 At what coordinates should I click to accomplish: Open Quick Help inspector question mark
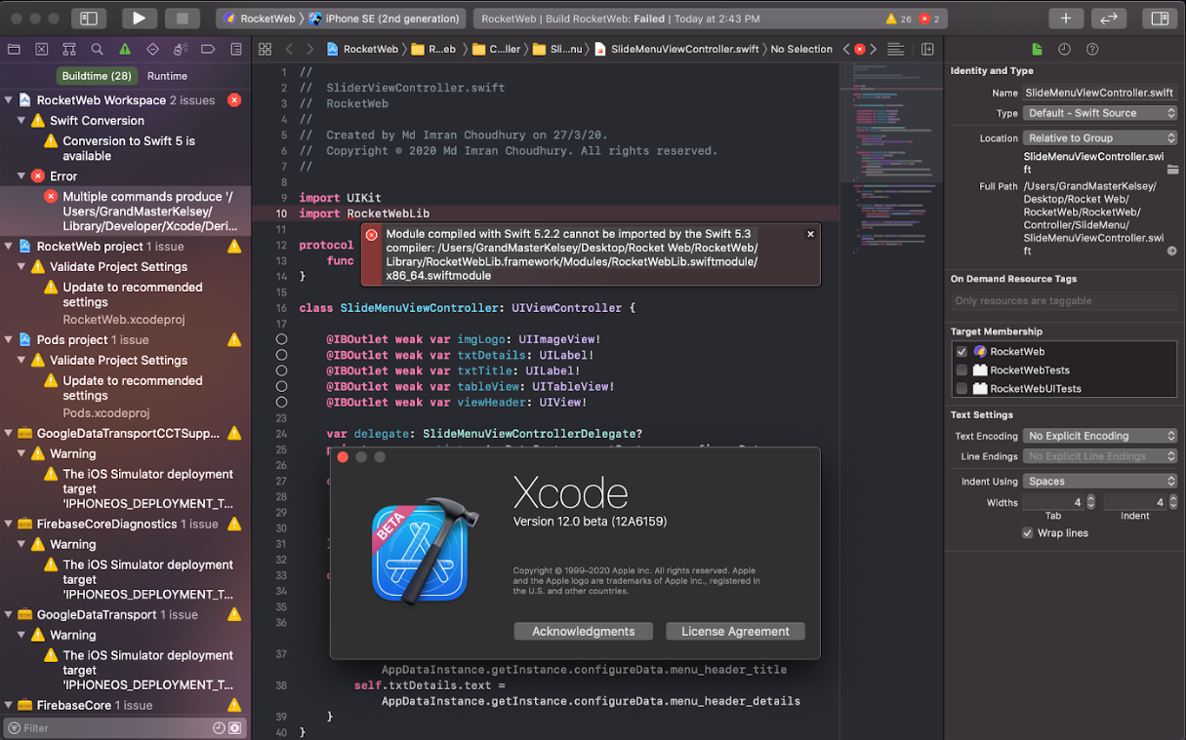[1092, 49]
